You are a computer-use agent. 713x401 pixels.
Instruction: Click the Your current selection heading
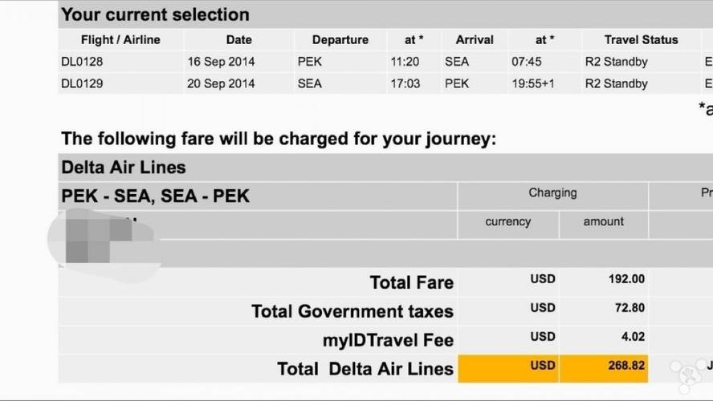point(156,14)
